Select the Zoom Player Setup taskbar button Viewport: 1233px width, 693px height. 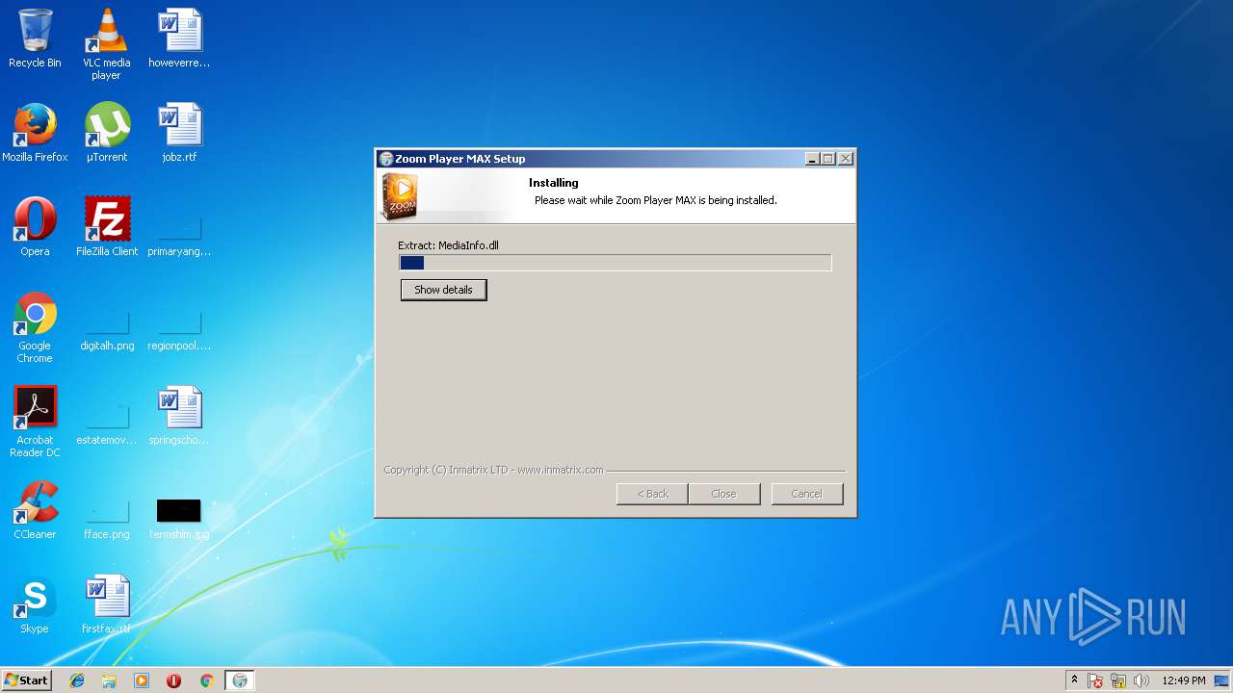pos(240,680)
